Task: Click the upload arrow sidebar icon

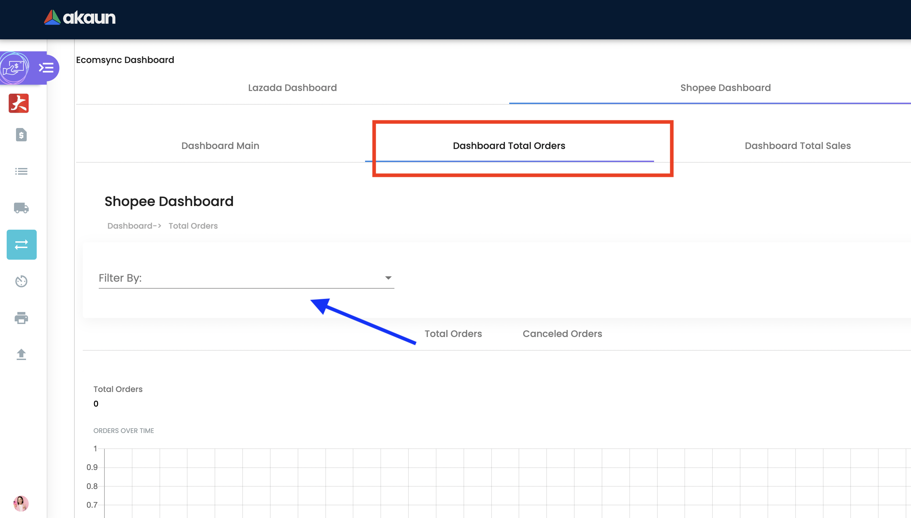Action: (21, 354)
